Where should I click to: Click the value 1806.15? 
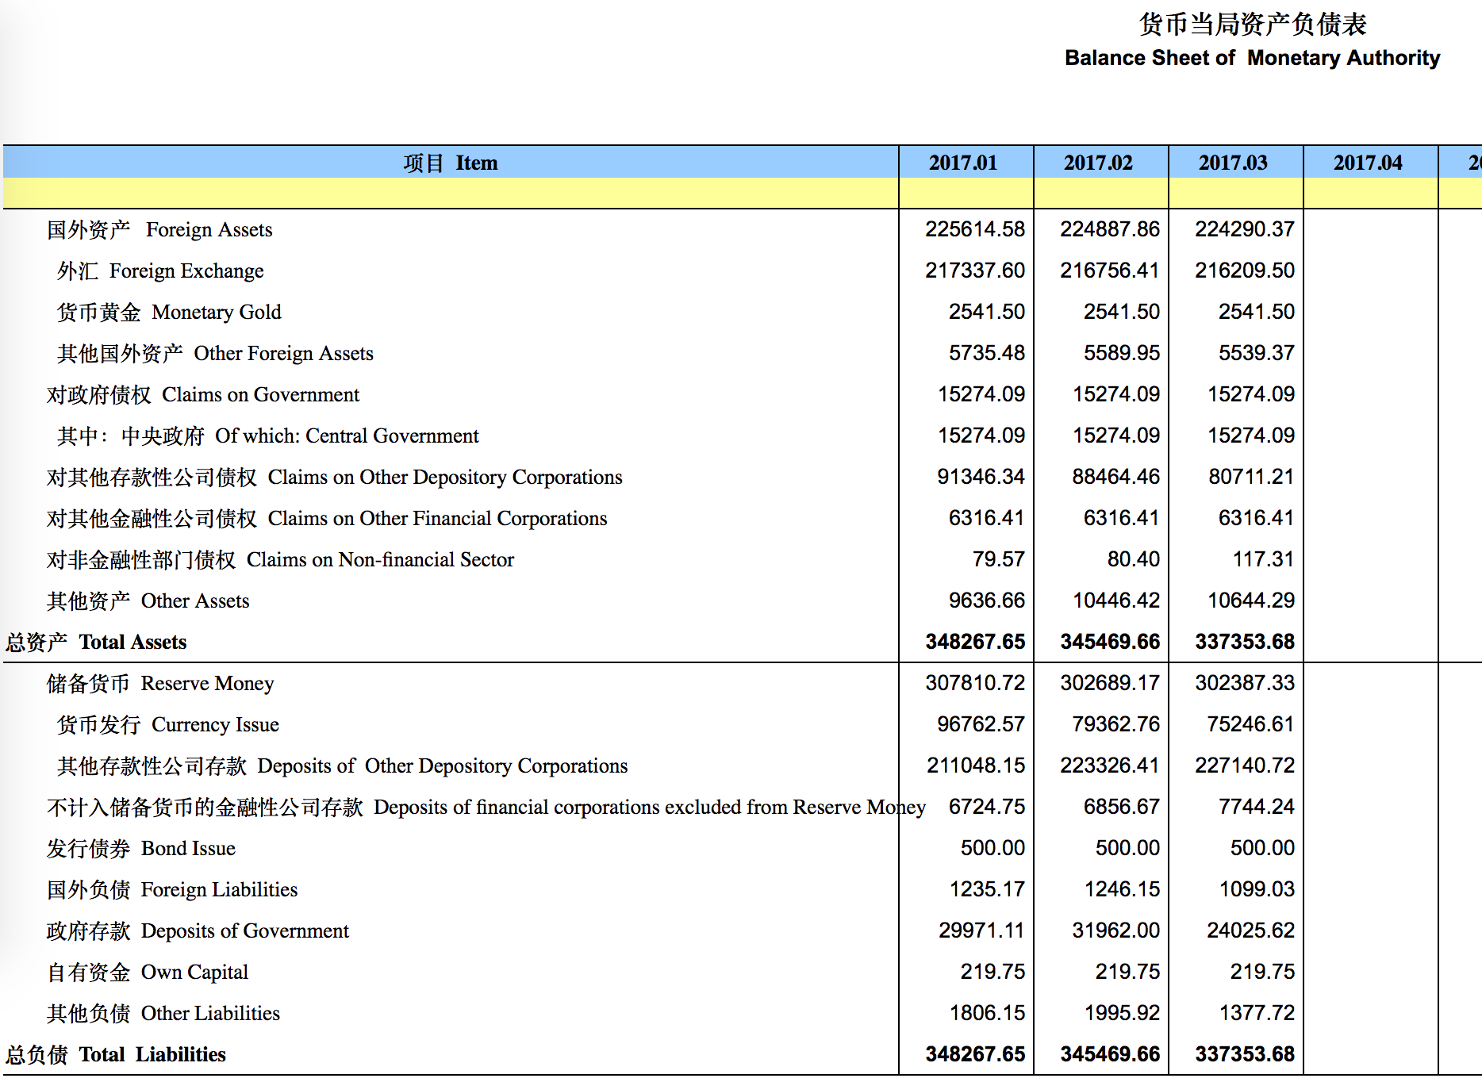987,1013
